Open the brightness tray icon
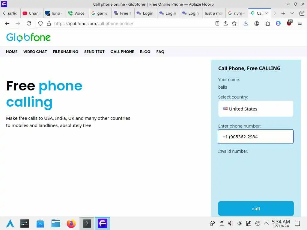This screenshot has width=307, height=230. coord(240,223)
